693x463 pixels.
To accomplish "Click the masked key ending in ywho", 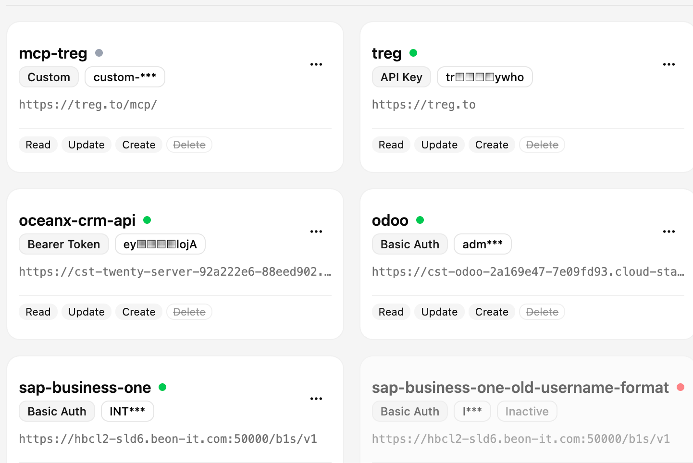I will tap(485, 77).
